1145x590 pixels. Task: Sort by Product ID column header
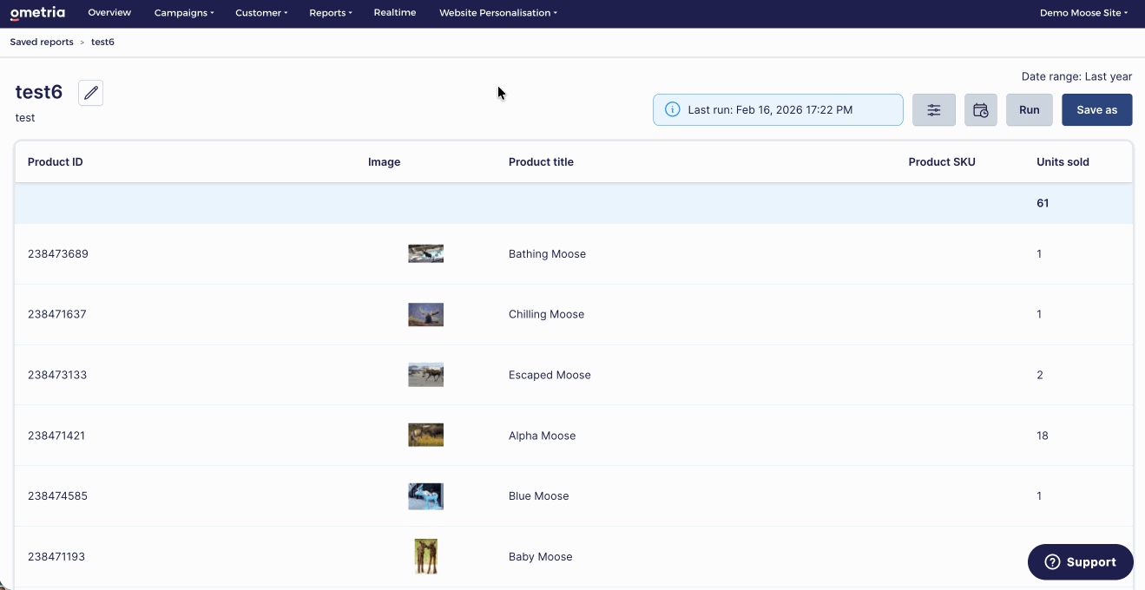[56, 162]
